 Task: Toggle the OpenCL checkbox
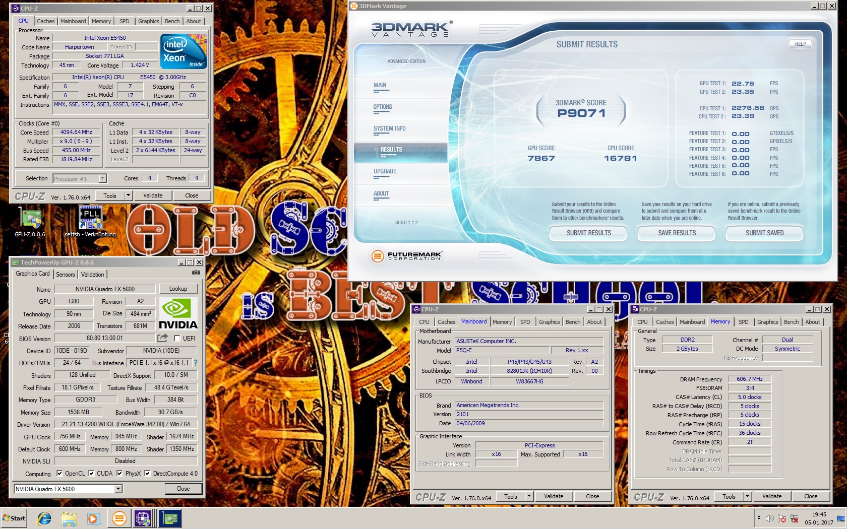click(59, 473)
